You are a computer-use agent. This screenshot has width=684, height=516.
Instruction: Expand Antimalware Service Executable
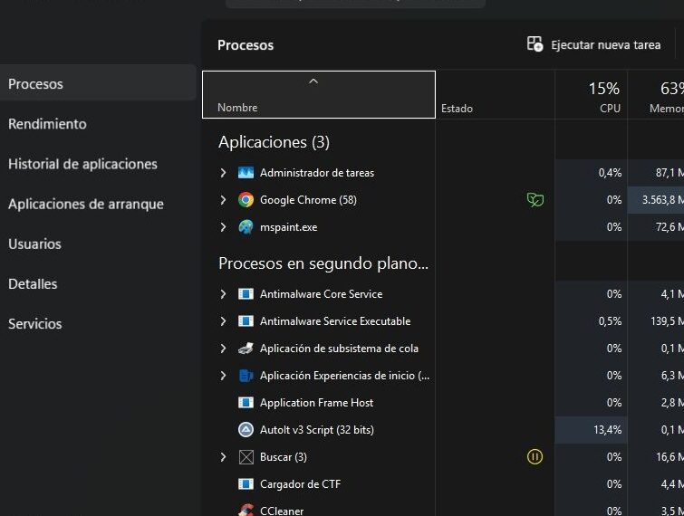[223, 321]
